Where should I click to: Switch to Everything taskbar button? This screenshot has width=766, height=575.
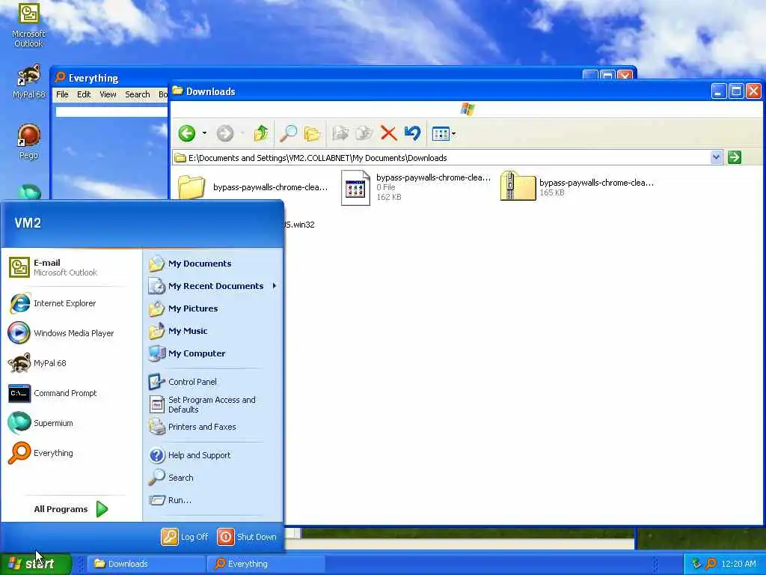(266, 564)
